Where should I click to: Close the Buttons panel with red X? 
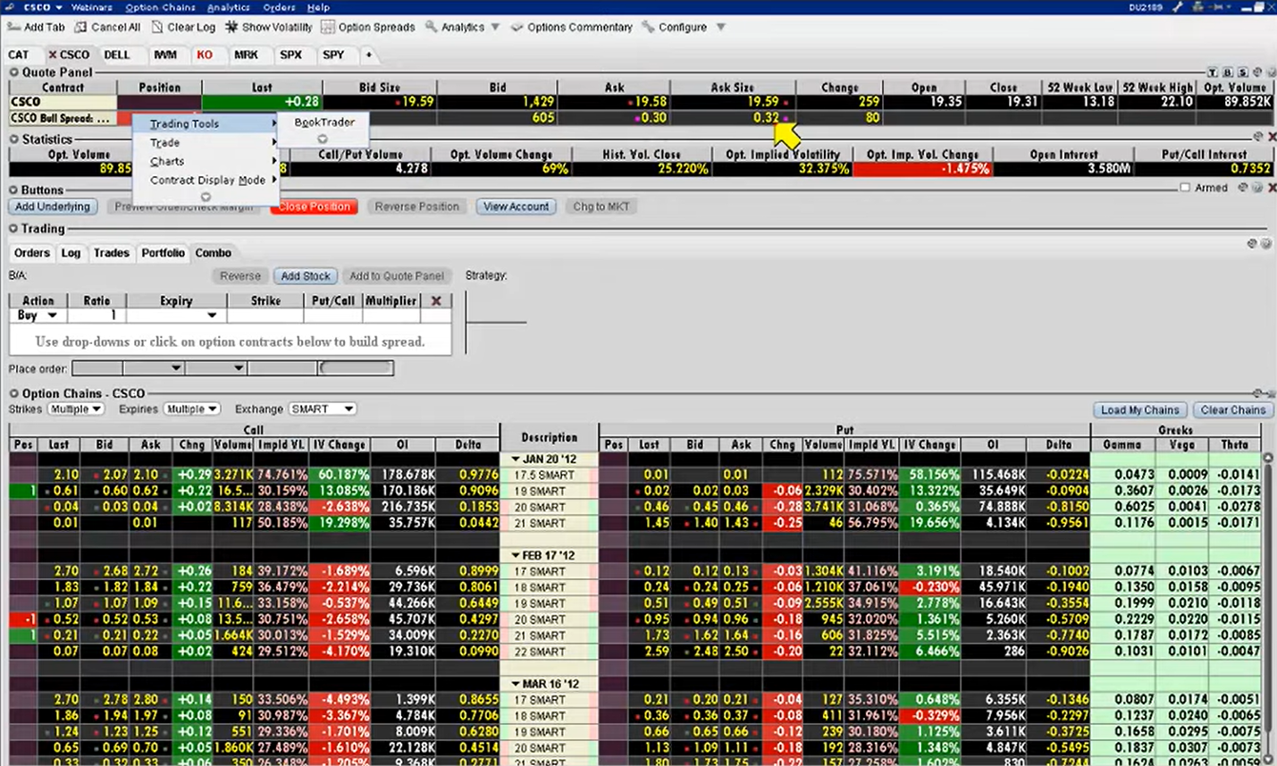(1272, 188)
